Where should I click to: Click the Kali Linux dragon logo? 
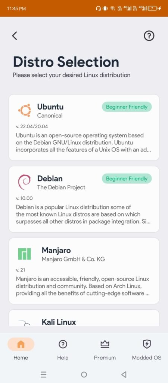[x=24, y=323]
